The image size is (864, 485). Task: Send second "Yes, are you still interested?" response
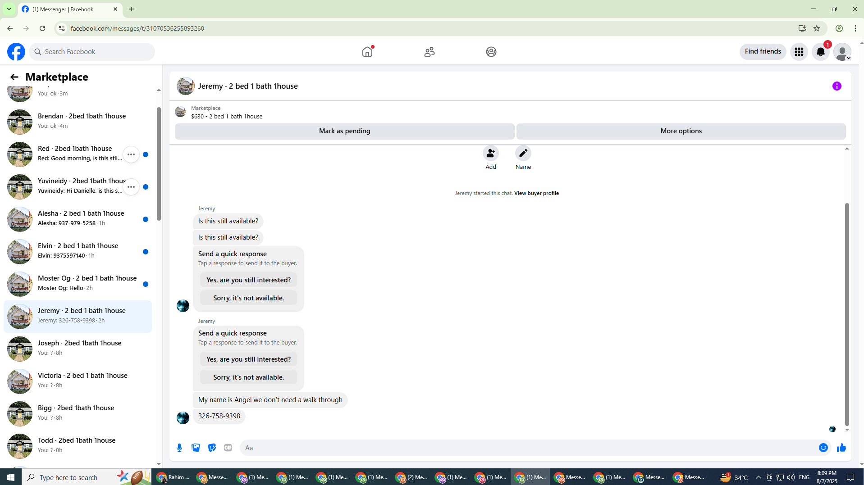(x=248, y=359)
